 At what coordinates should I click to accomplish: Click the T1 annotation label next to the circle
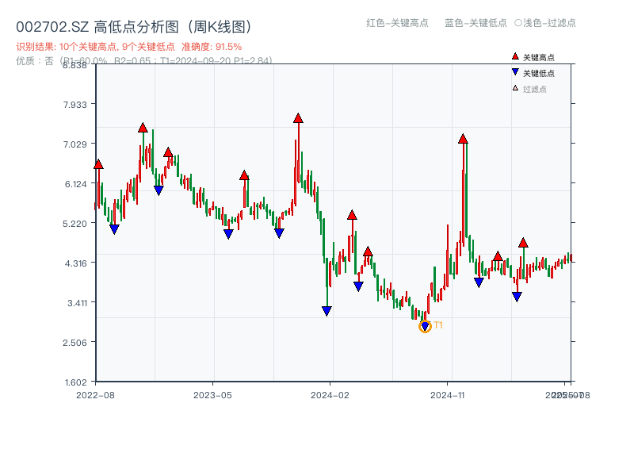[437, 324]
